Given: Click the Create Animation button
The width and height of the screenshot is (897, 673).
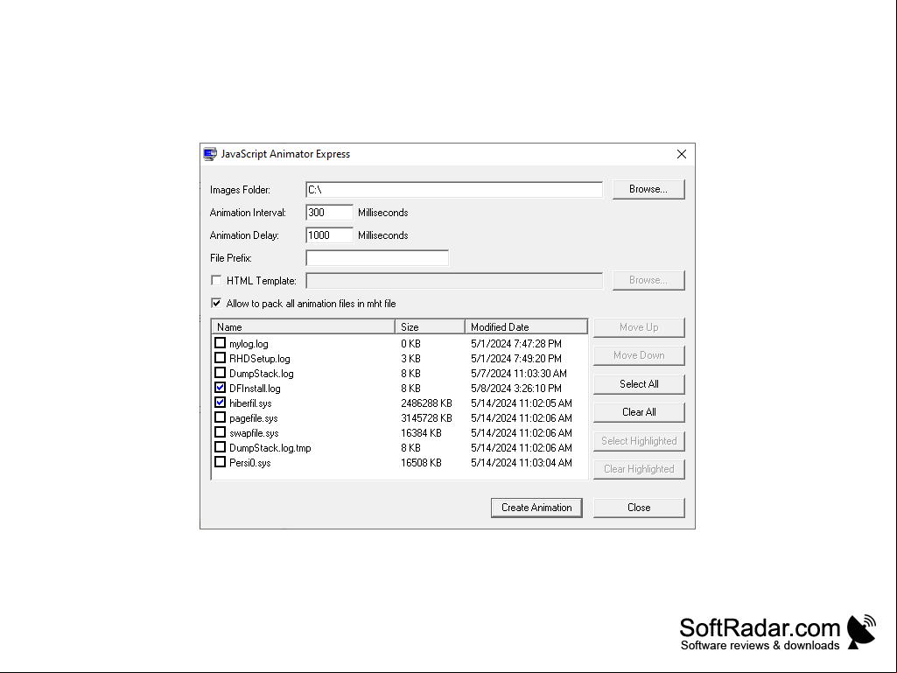Looking at the screenshot, I should point(536,508).
